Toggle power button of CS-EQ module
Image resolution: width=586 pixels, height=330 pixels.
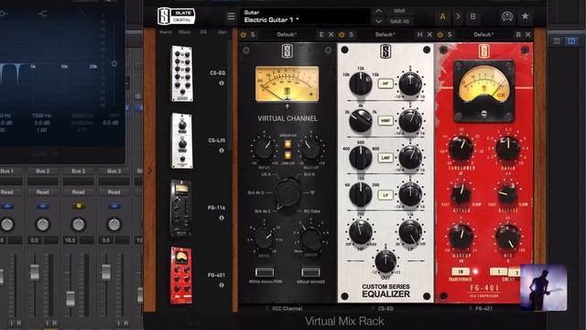point(342,35)
